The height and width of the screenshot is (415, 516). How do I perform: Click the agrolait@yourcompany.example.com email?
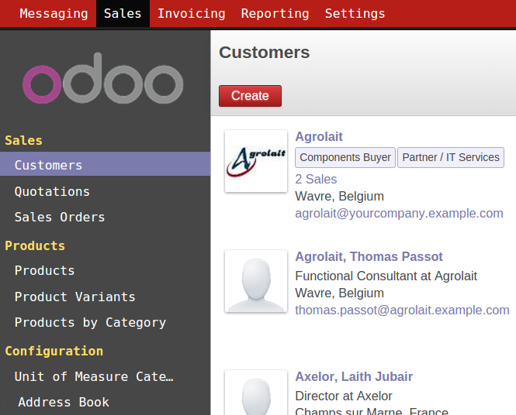pos(399,214)
